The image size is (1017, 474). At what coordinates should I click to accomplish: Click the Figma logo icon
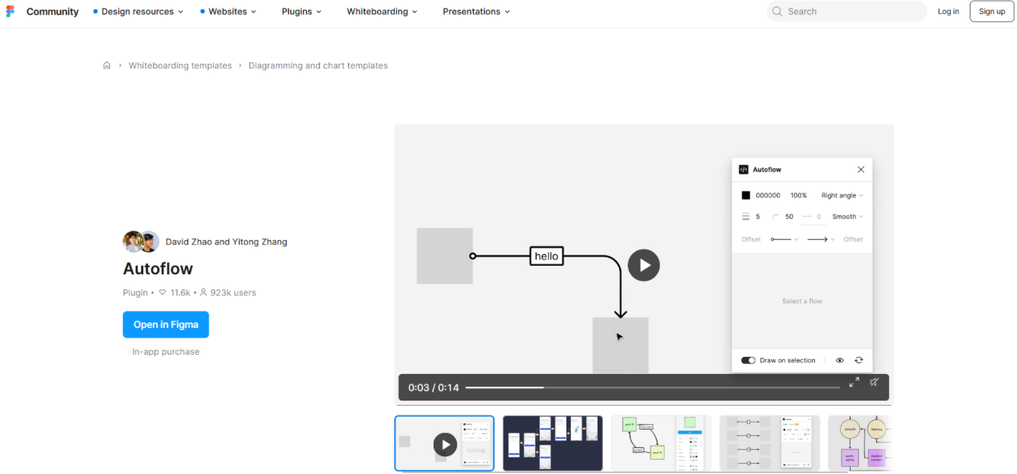pyautogui.click(x=10, y=11)
